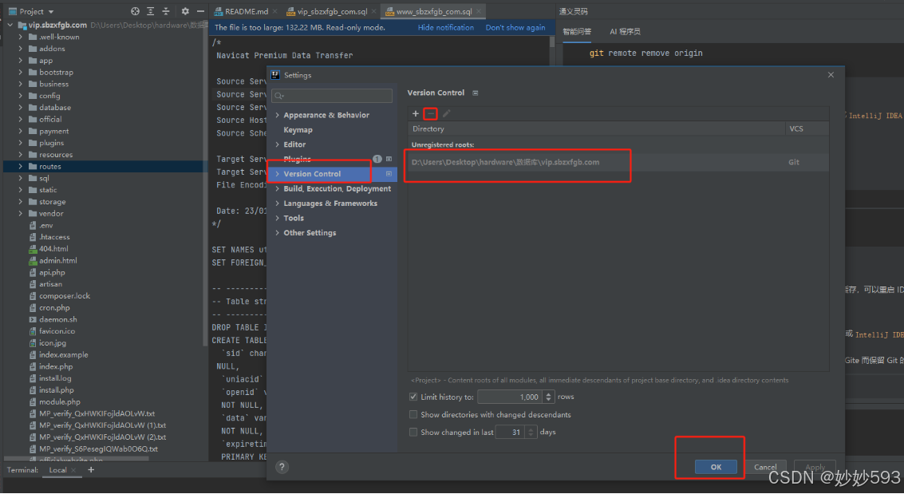Click the Don't show again link
The height and width of the screenshot is (494, 904).
tap(515, 28)
